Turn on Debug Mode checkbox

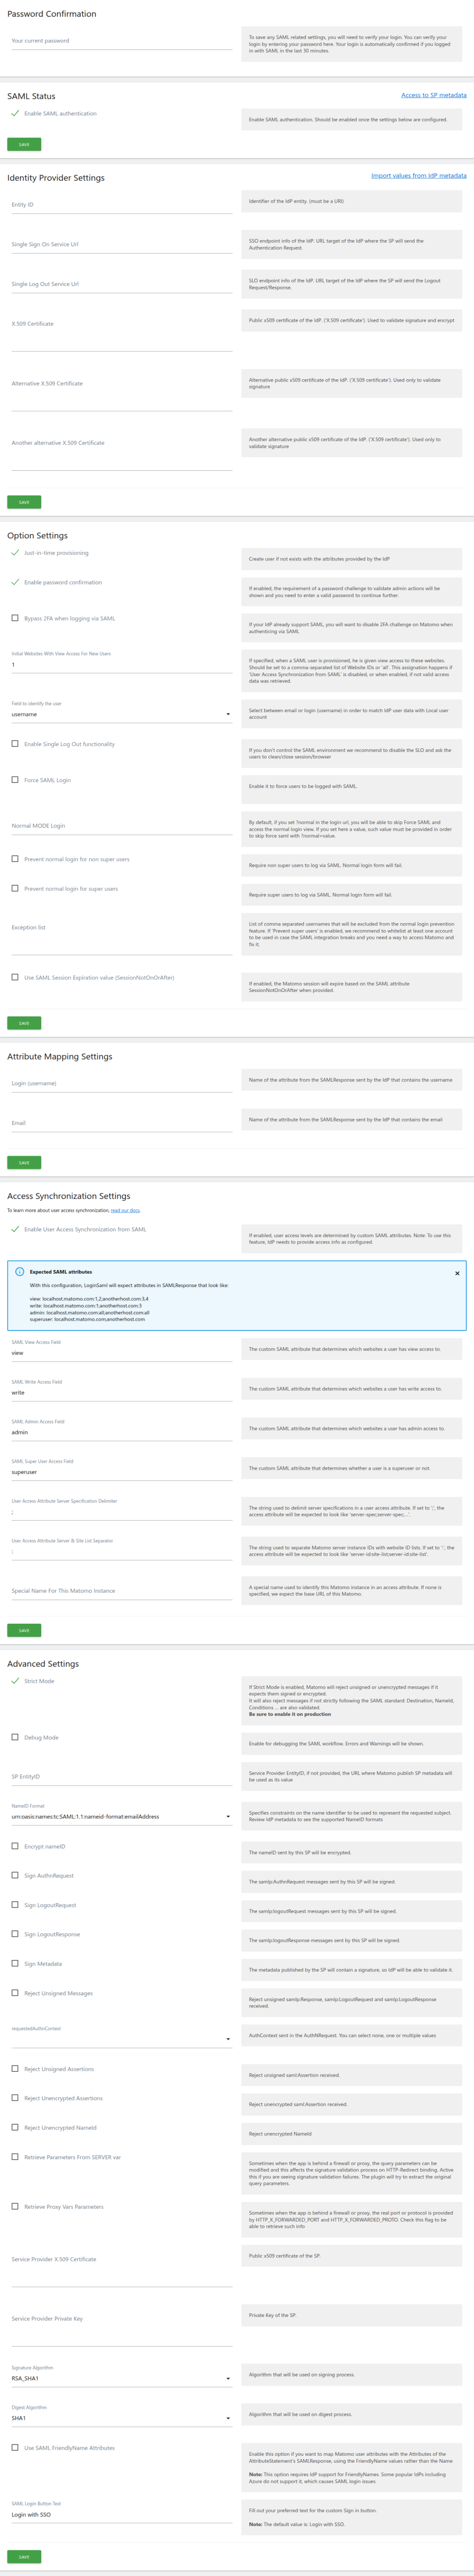click(15, 1737)
